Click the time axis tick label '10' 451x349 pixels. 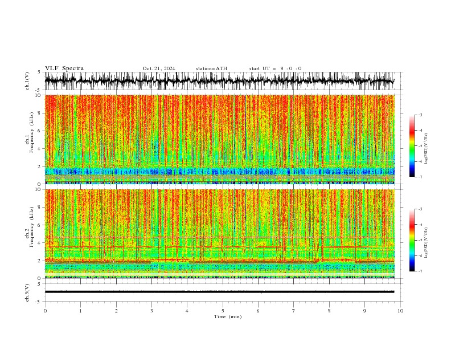click(400, 311)
